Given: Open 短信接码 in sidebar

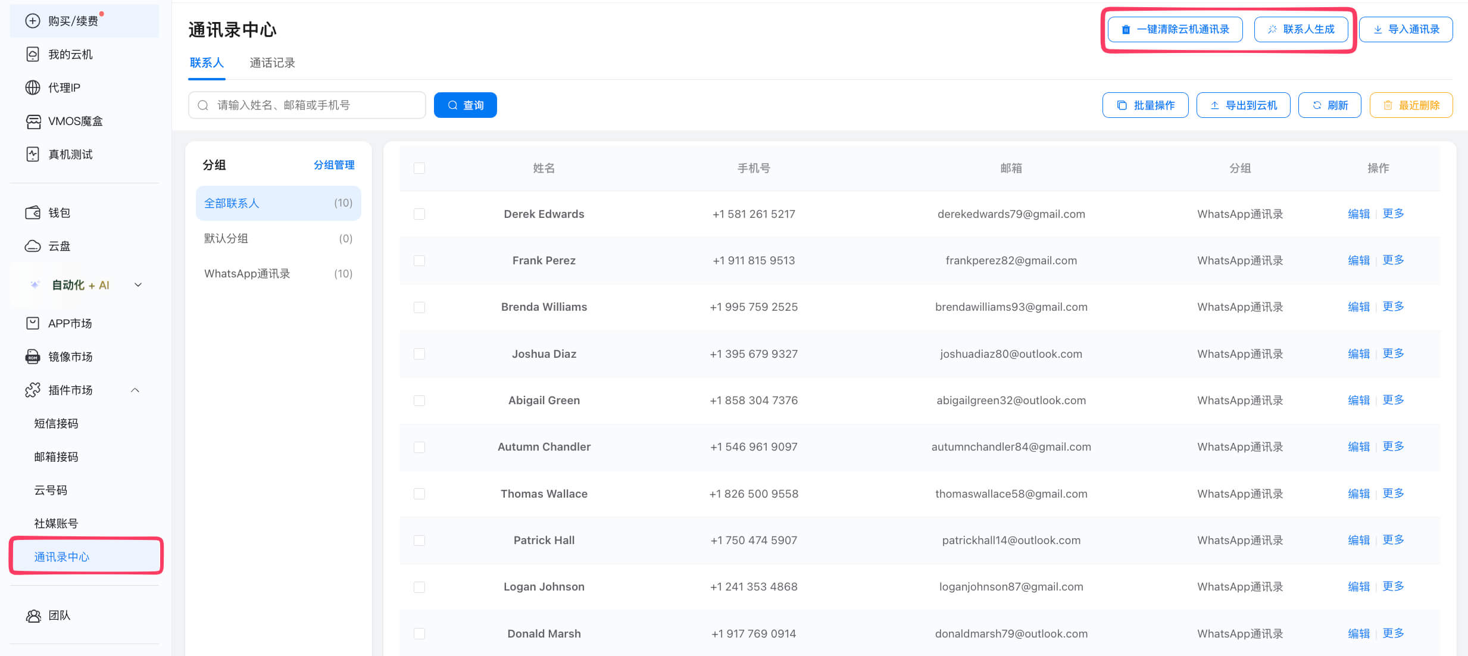Looking at the screenshot, I should click(56, 423).
